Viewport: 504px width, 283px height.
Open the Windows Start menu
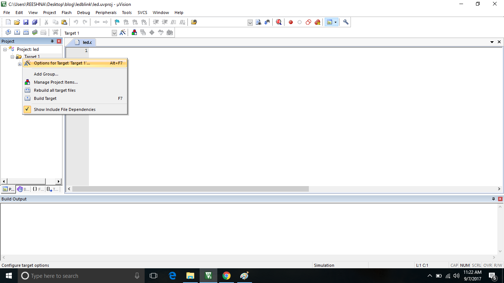[9, 276]
